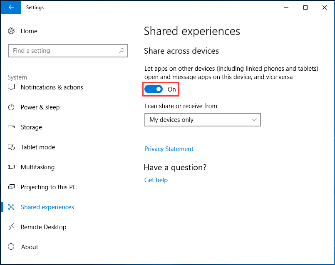Click the Get help link
This screenshot has height=265, width=335.
[156, 180]
